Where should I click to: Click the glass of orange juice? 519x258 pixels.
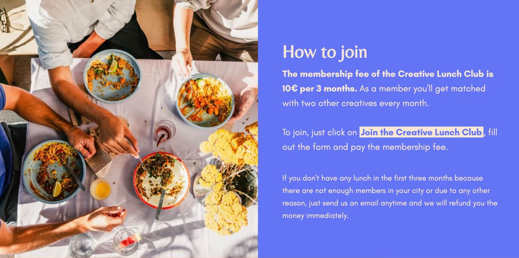point(101,189)
